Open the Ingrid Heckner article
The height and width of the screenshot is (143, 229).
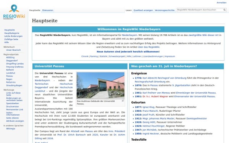click(151, 133)
